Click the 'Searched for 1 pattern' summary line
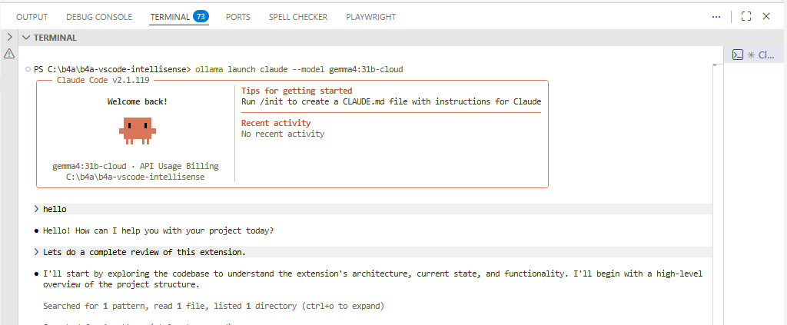 coord(214,306)
